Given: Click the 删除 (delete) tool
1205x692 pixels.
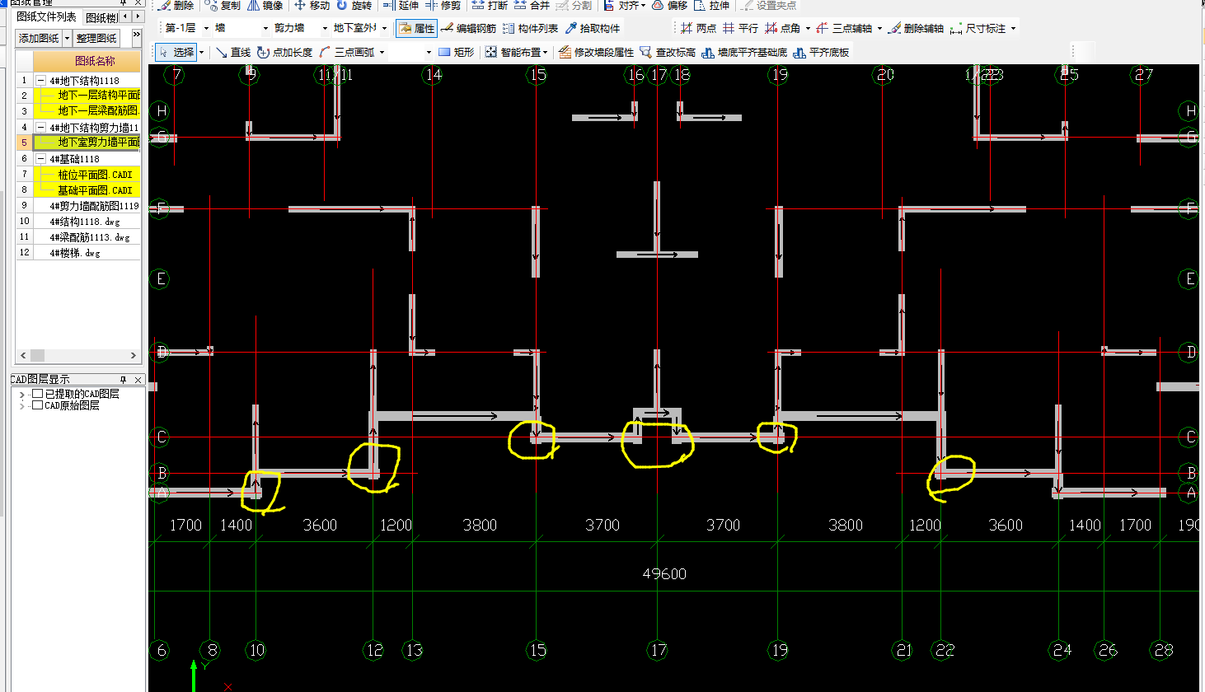Looking at the screenshot, I should click(177, 5).
